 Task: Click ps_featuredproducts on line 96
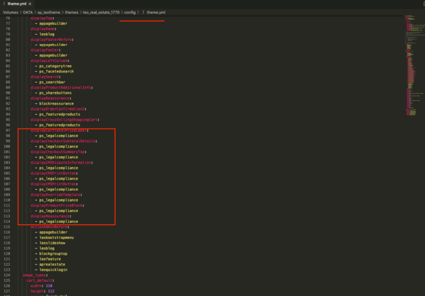[x=60, y=125]
